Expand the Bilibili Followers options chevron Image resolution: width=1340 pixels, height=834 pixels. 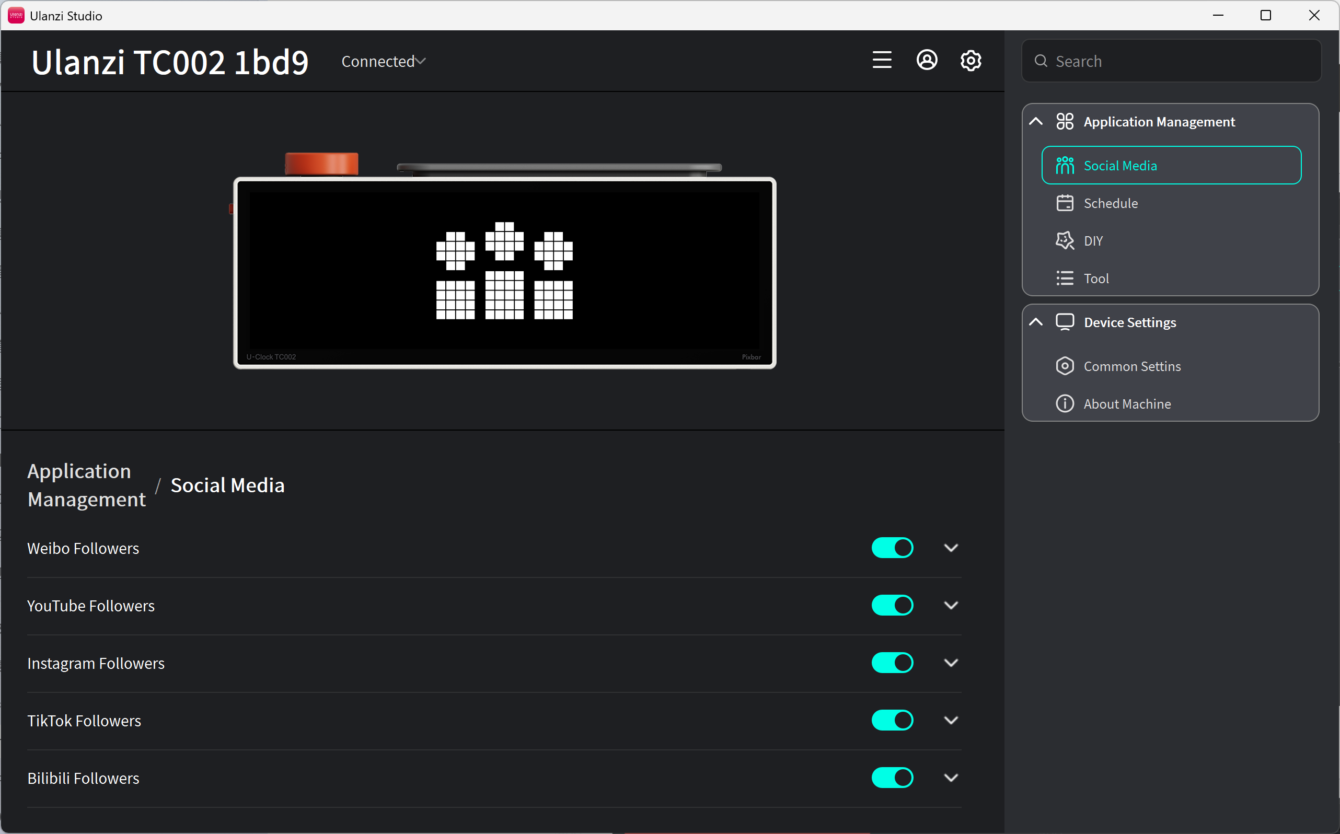(x=951, y=778)
